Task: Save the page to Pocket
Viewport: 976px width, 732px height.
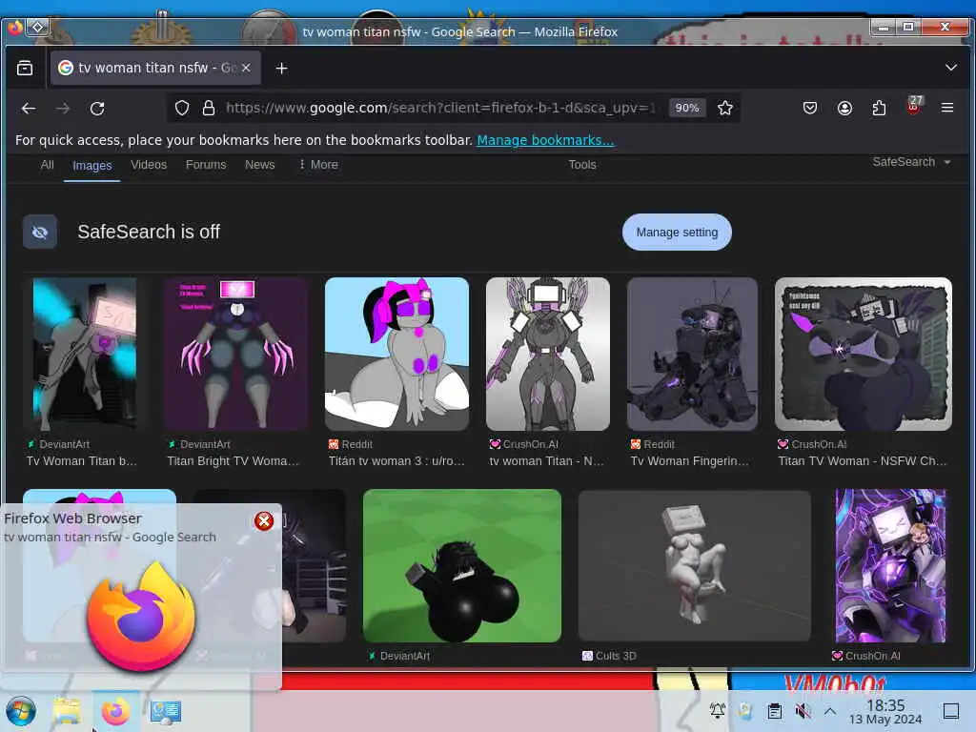Action: (x=810, y=108)
